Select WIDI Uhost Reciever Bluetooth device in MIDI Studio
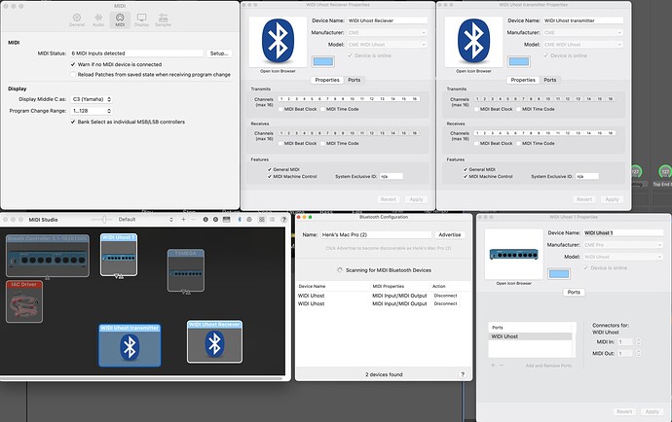Image resolution: width=672 pixels, height=422 pixels. tap(214, 342)
